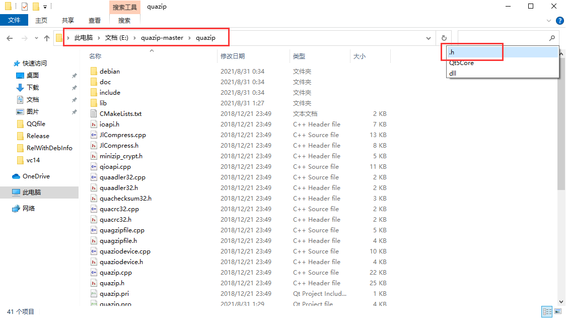Select the JlCompress.h header file icon
The height and width of the screenshot is (318, 566).
click(x=94, y=145)
